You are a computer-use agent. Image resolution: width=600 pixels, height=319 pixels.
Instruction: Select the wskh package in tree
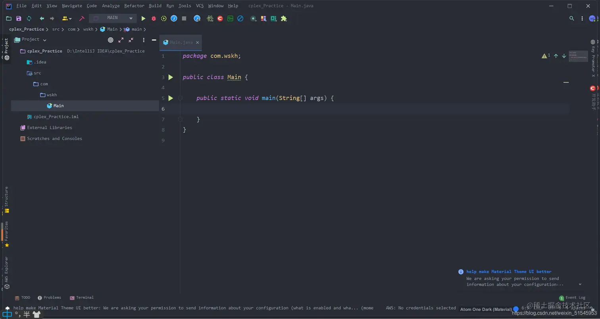click(x=52, y=95)
